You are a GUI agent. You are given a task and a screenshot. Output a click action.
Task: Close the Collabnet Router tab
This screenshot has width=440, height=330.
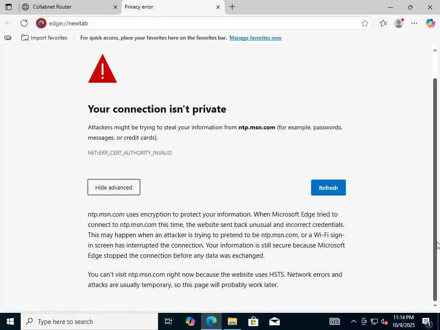pyautogui.click(x=115, y=7)
